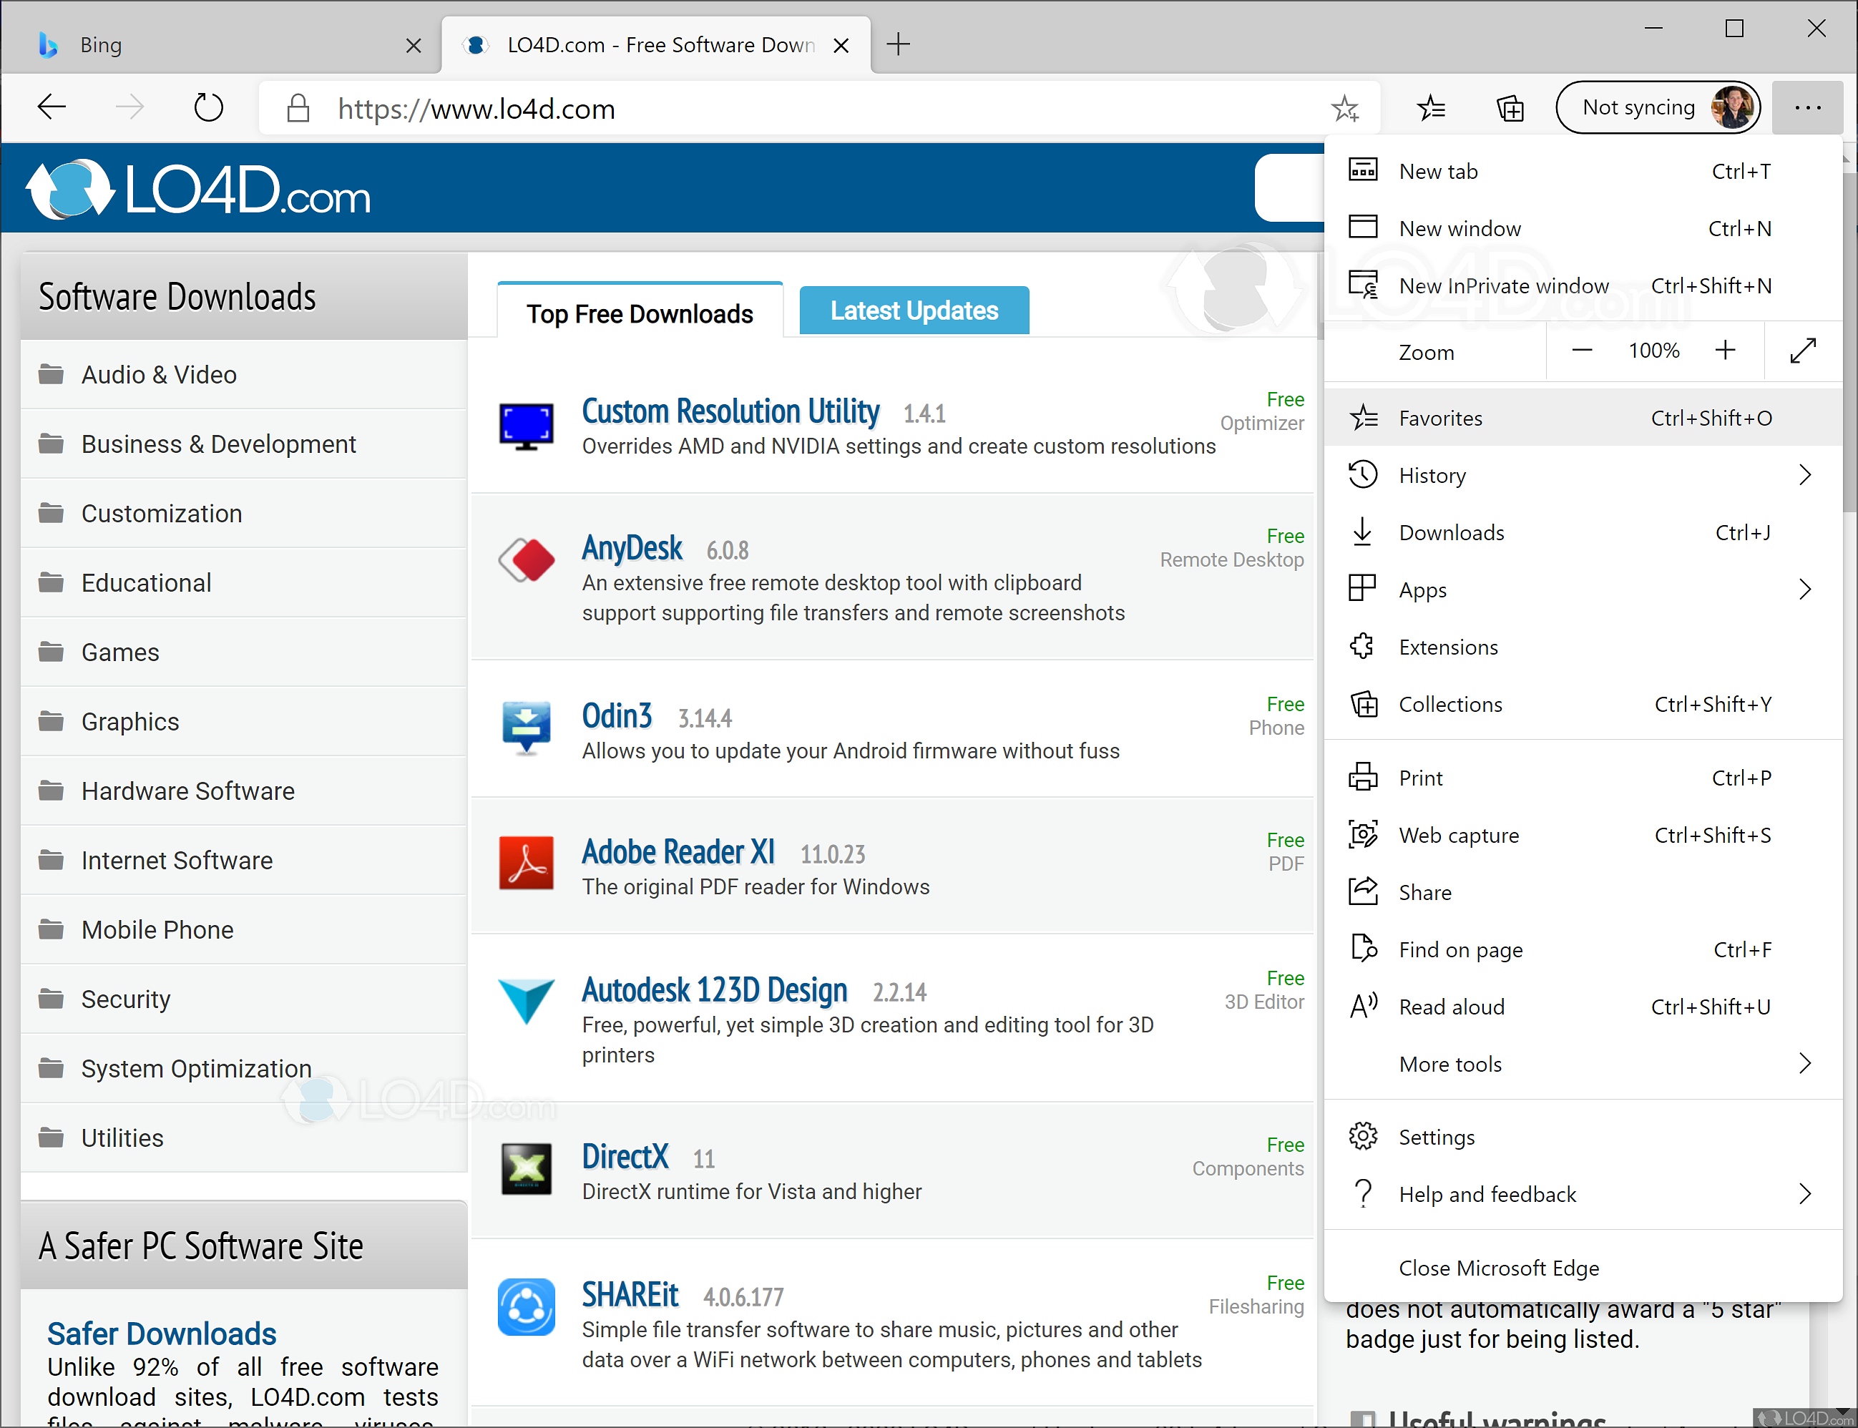Click the SHAREit app icon

pyautogui.click(x=526, y=1307)
